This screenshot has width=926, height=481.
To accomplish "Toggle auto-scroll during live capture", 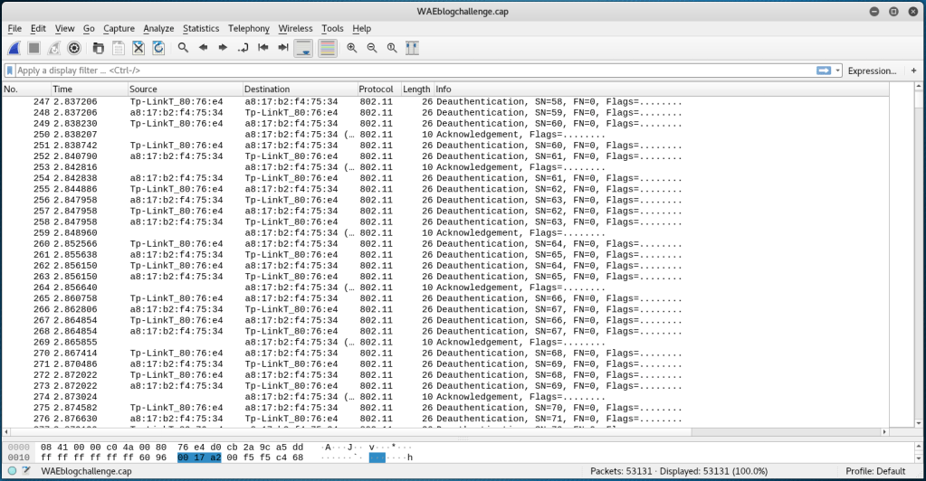I will coord(304,47).
